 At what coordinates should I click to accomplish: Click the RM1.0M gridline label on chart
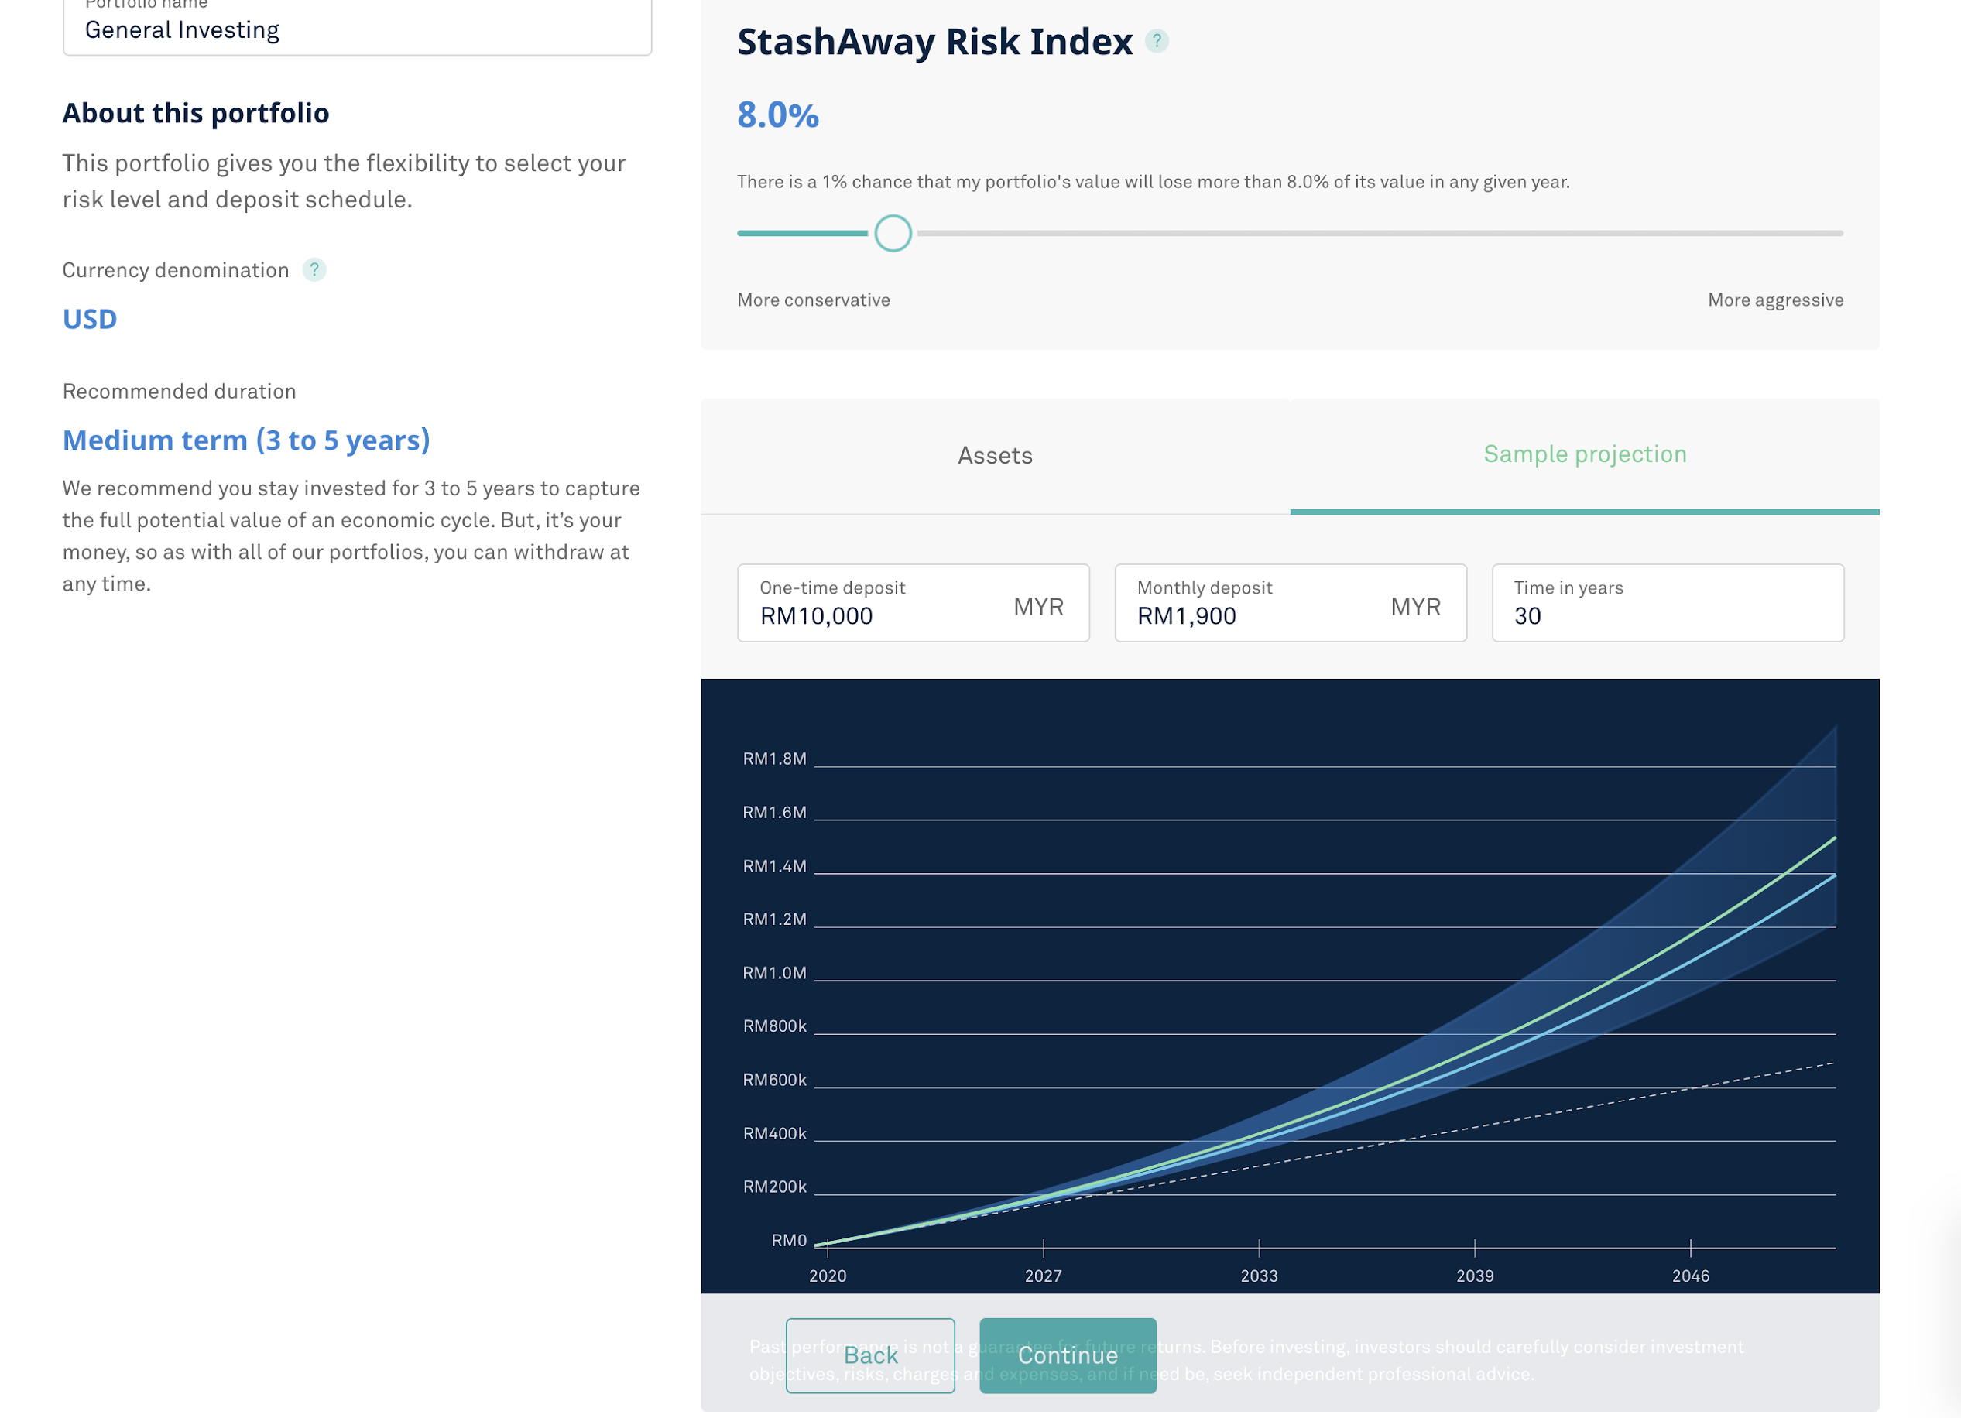(774, 973)
